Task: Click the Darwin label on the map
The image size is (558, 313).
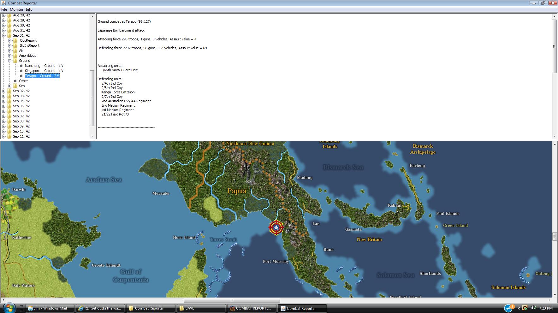Action: click(x=19, y=190)
